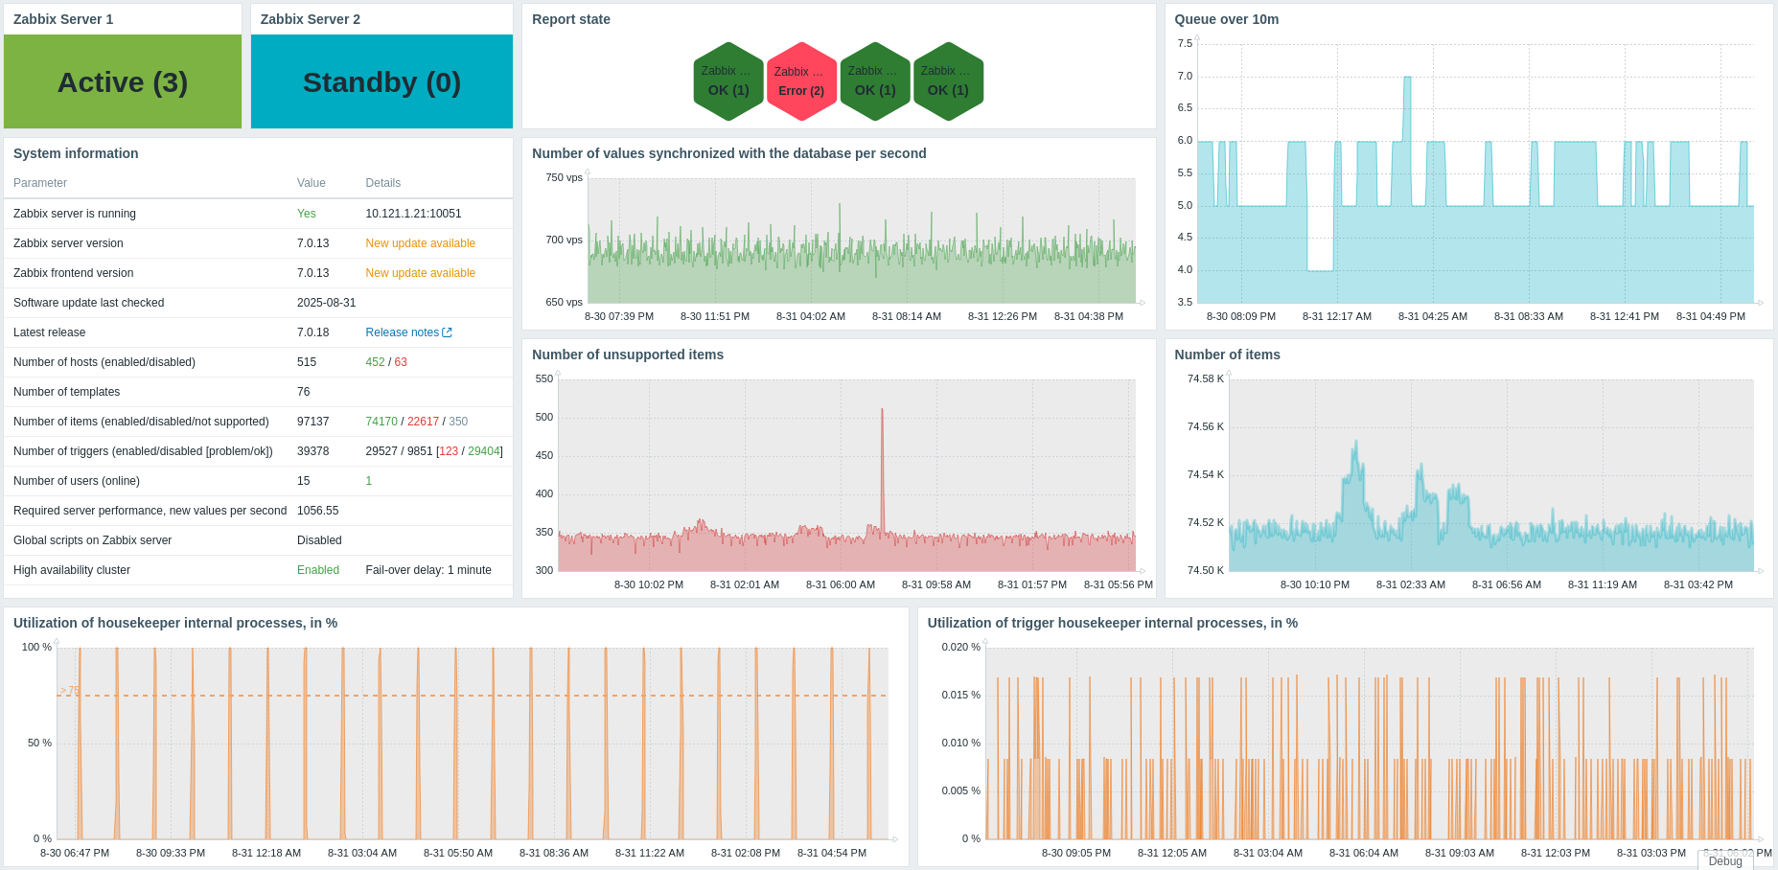Click the disabled hosts count 63
Screen dimensions: 1778x870
coord(401,362)
